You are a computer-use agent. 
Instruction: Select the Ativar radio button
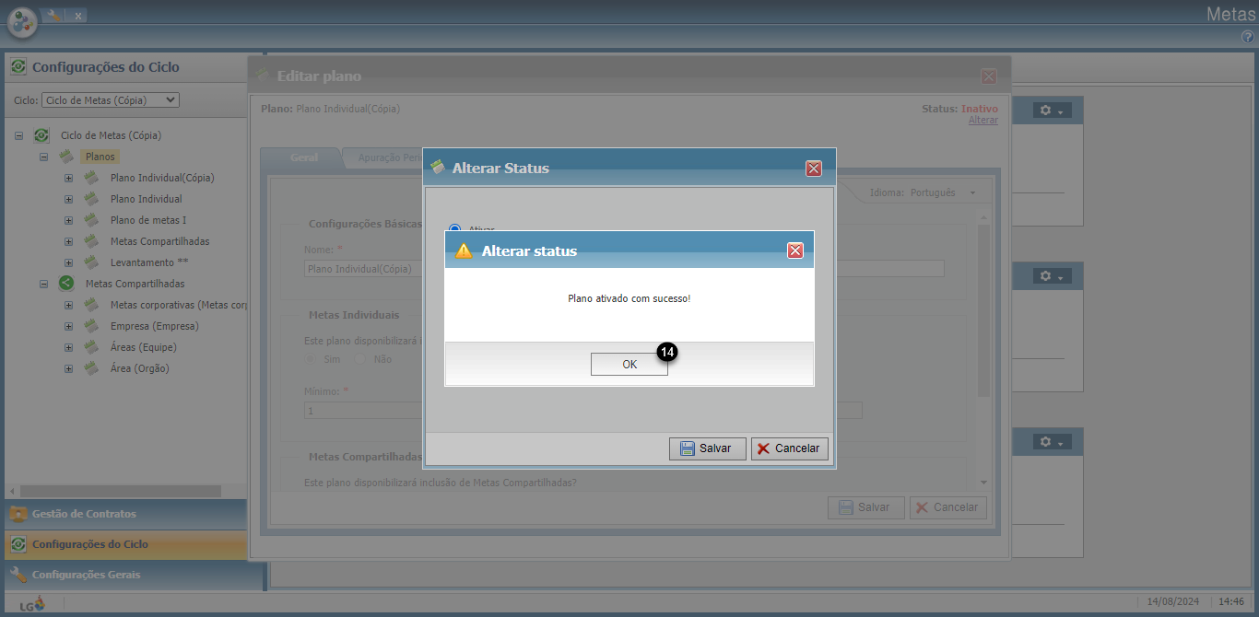[x=454, y=227]
